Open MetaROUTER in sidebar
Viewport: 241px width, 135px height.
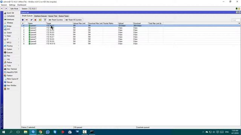12,72
